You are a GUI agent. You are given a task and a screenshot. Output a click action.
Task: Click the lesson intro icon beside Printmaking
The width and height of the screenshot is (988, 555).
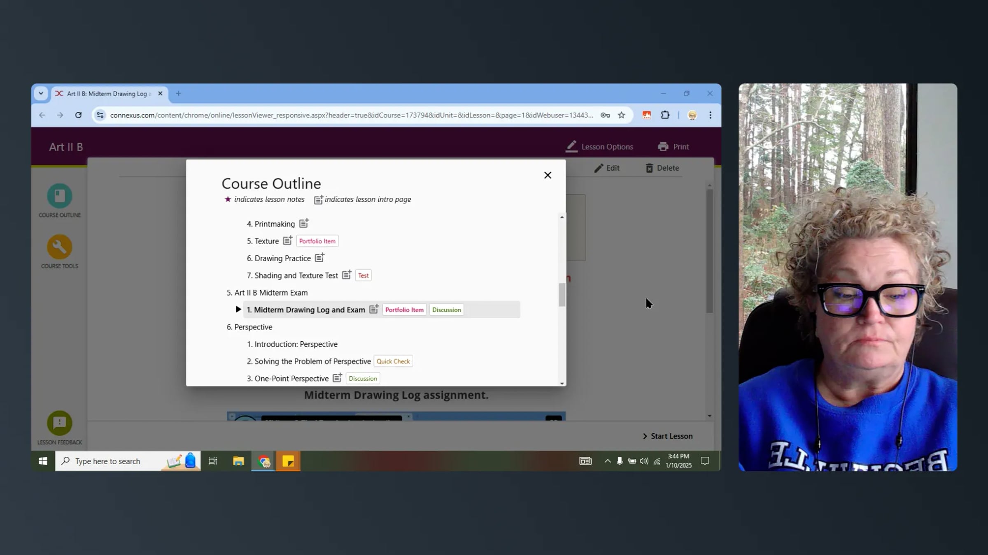[x=304, y=223]
